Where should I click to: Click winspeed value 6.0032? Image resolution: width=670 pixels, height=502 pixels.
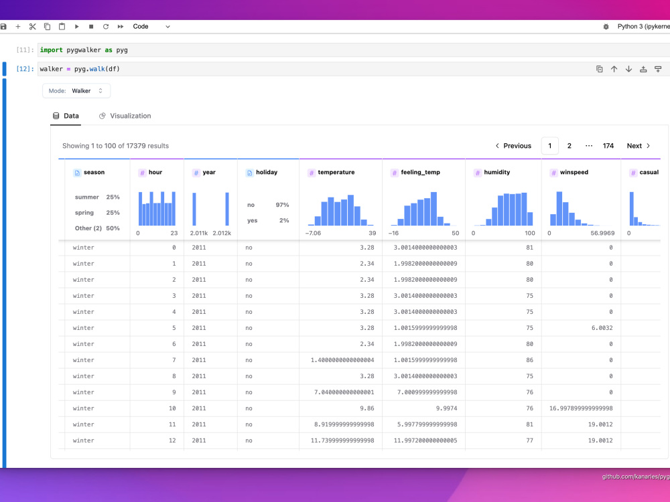602,328
